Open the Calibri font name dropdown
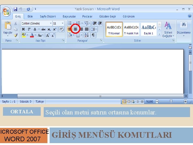 (51, 23)
